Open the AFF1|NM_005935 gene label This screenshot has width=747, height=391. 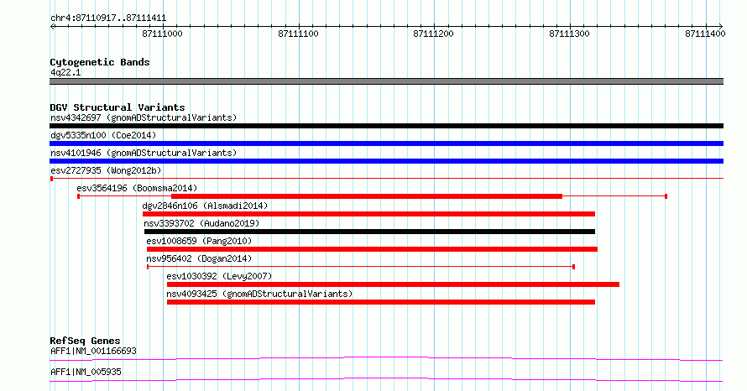point(86,372)
